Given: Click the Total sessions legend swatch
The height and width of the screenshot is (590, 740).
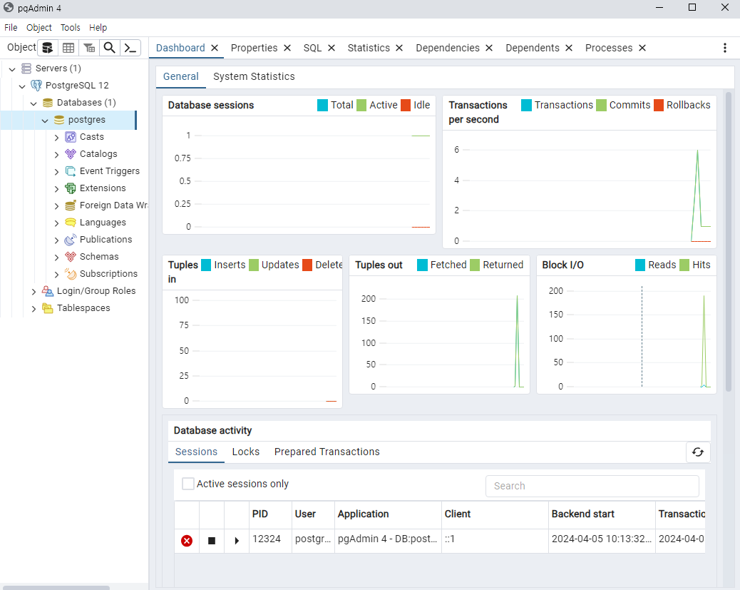Looking at the screenshot, I should pos(323,105).
